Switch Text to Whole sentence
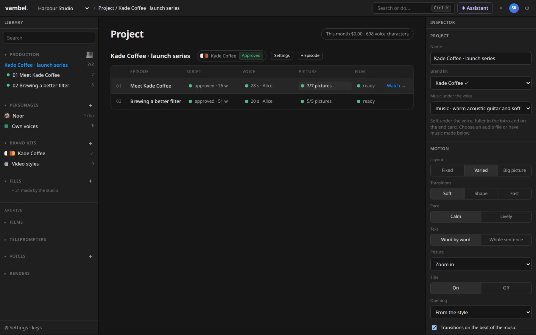 (x=506, y=240)
